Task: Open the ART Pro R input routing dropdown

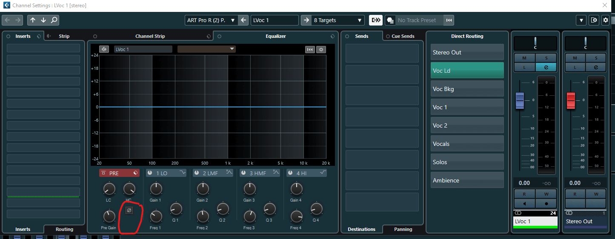Action: (211, 20)
